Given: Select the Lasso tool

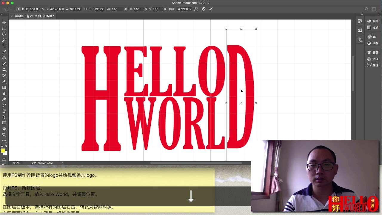Looking at the screenshot, I should click(4, 34).
